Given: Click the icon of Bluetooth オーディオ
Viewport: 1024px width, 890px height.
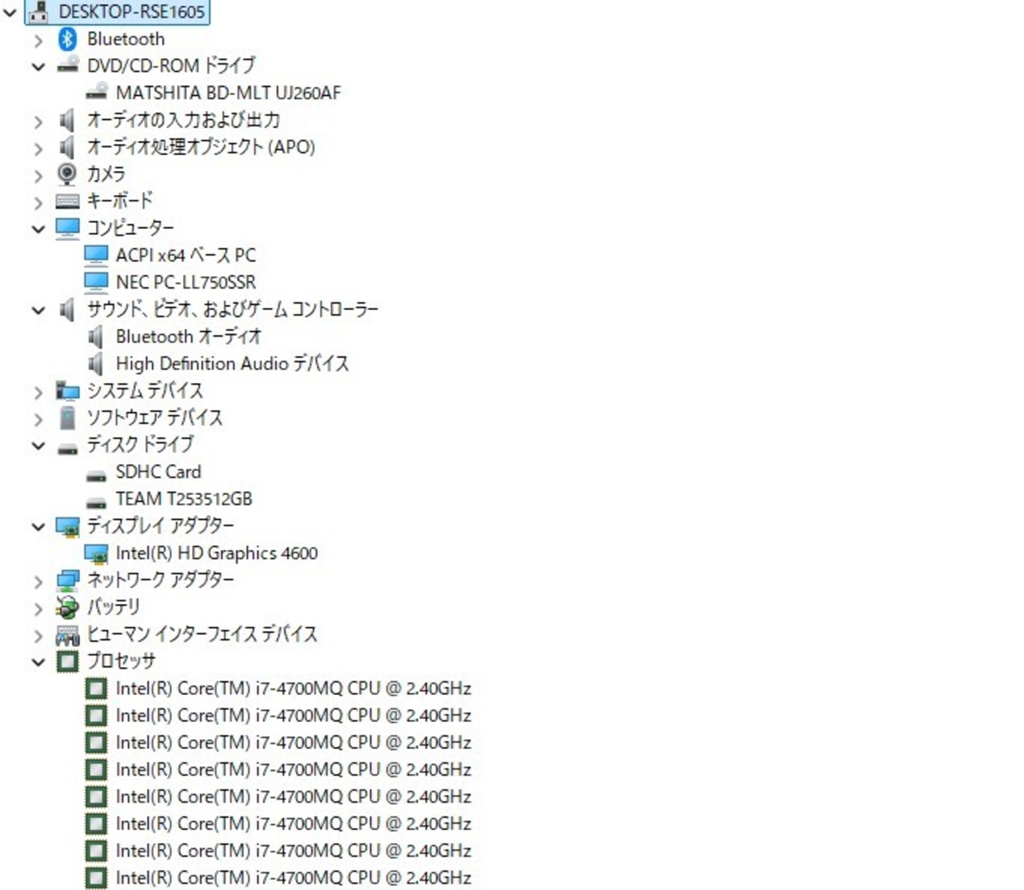Looking at the screenshot, I should pos(96,337).
